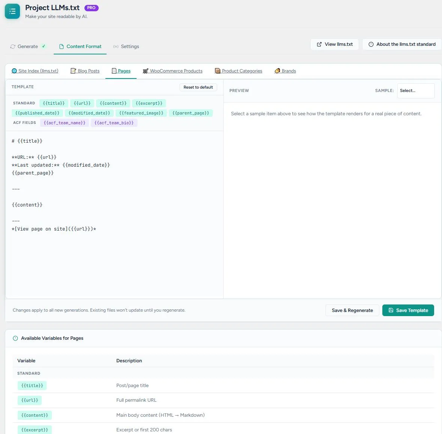Click the PRO badge next to title

91,8
